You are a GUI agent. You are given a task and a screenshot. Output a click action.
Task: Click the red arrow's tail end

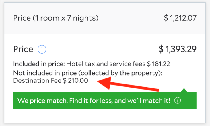coord(157,90)
